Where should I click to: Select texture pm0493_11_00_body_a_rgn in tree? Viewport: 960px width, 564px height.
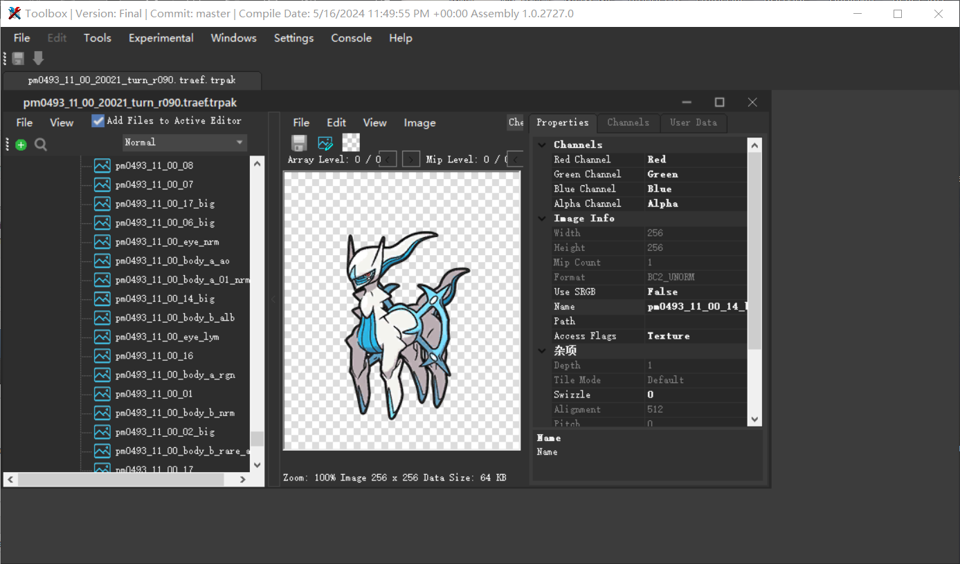(175, 375)
